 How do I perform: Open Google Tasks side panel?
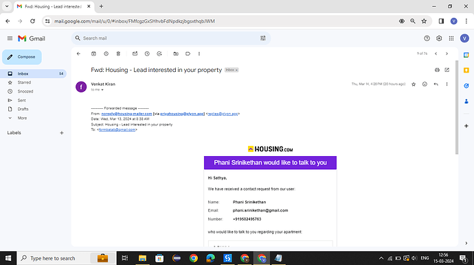tap(466, 86)
